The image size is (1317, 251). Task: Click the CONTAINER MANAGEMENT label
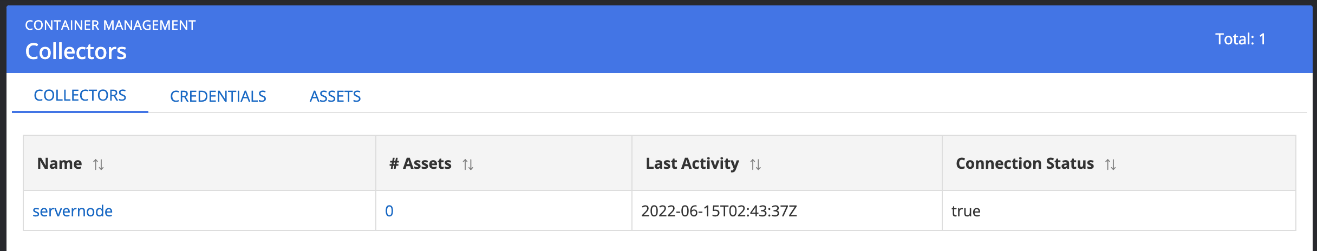pos(110,25)
